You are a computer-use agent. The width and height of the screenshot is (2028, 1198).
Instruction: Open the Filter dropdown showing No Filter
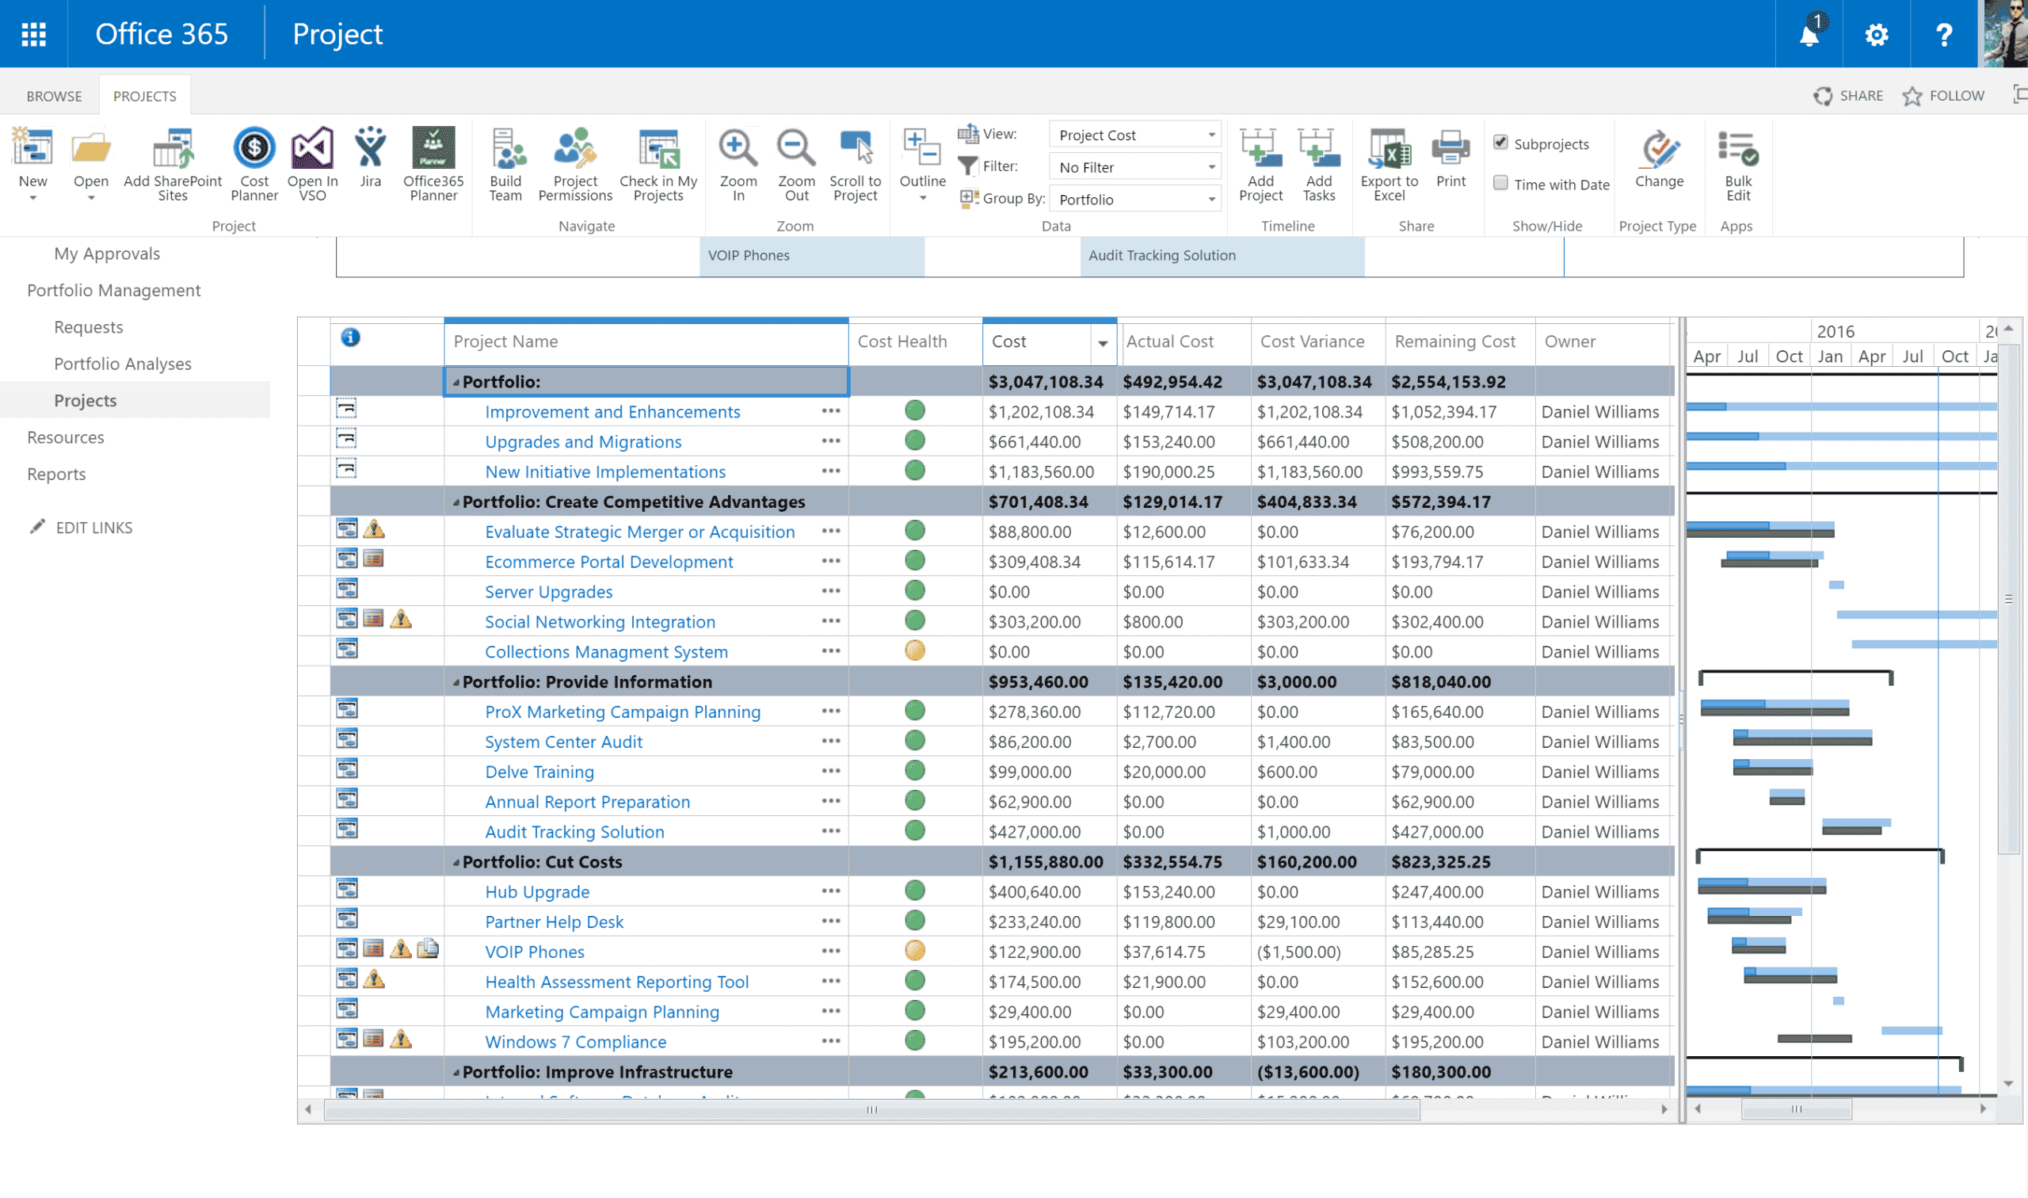[x=1134, y=167]
